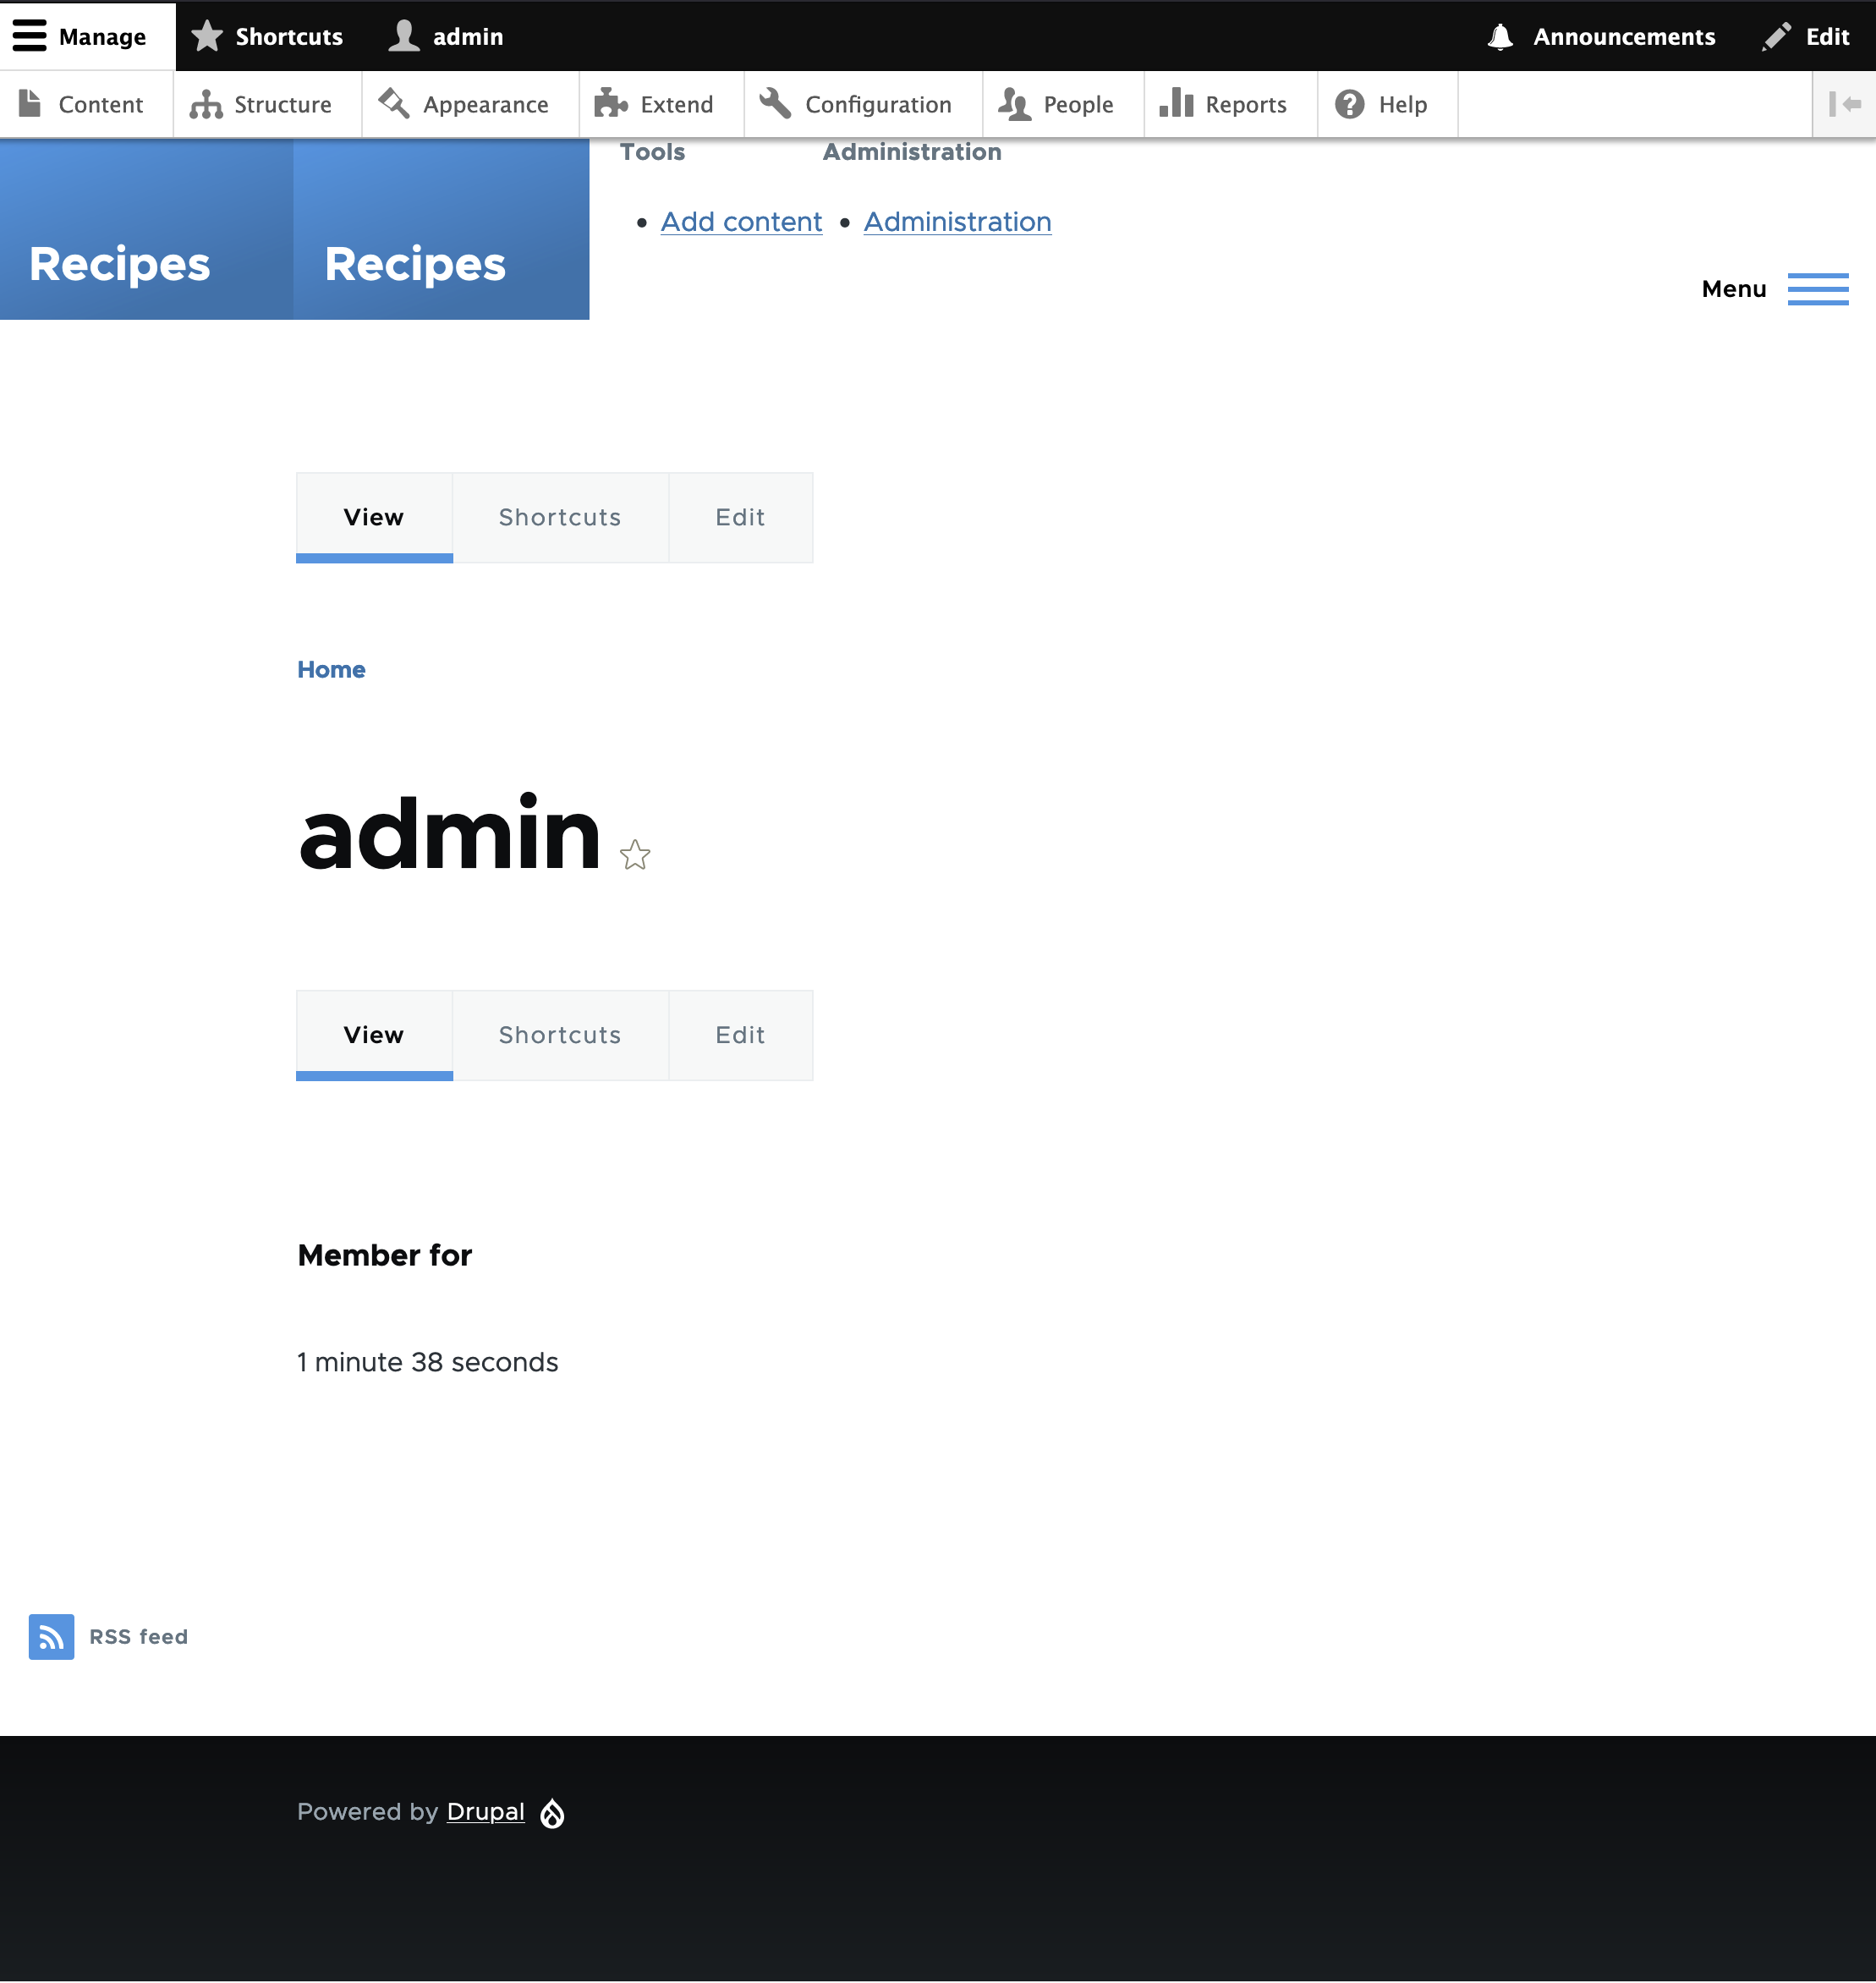Open the Manage menu tray
Screen dimensions: 1876x1983
pos(88,37)
